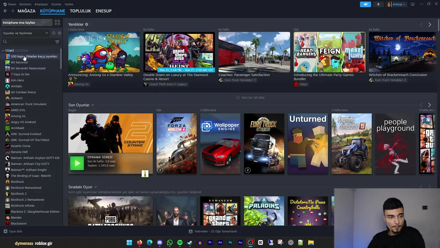Viewport: 440px width, 248px height.
Task: Open İndirmeler downloads status
Action: 213,231
